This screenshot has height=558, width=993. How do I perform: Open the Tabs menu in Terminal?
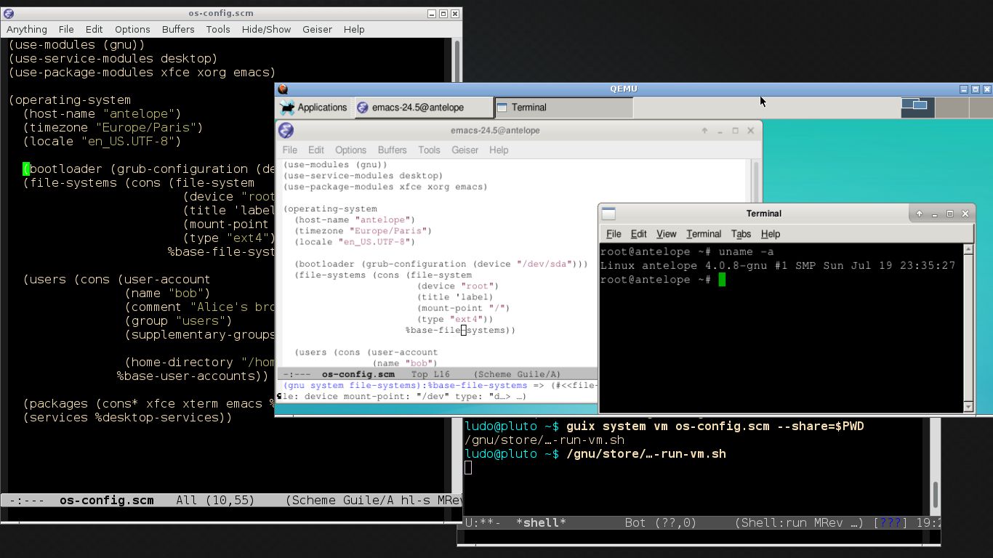741,234
